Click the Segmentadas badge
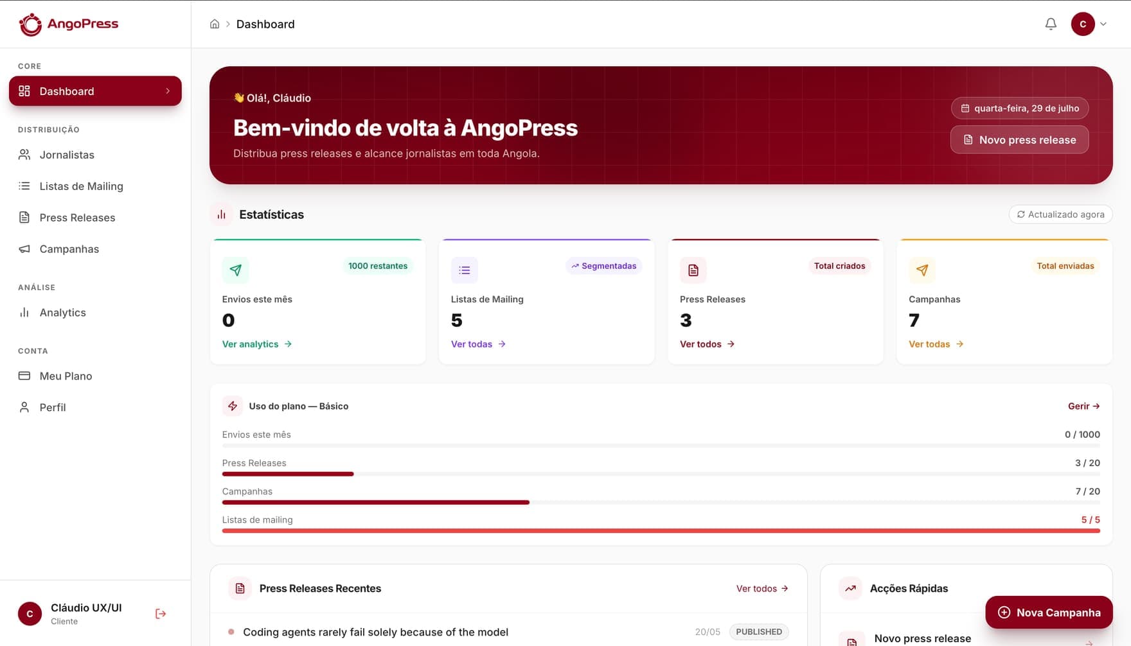This screenshot has width=1131, height=646. pos(603,266)
